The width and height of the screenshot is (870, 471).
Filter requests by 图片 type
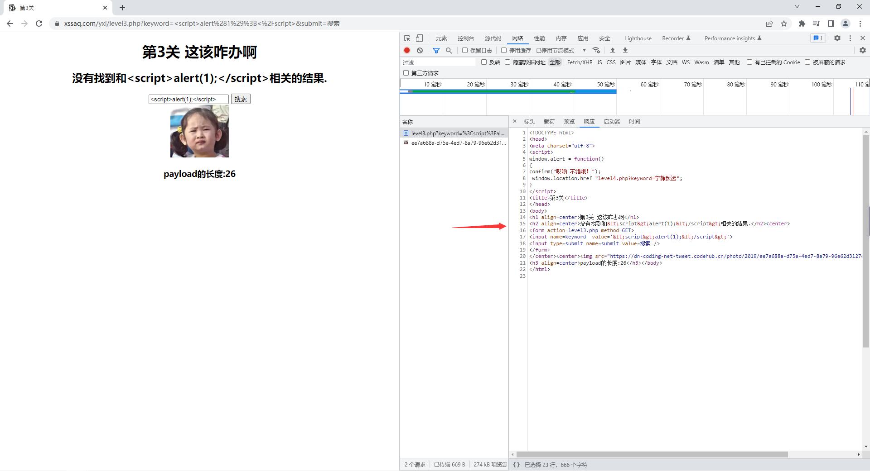[x=625, y=62]
